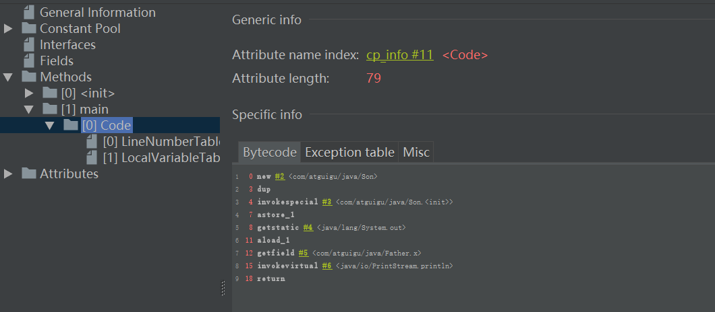Open the Misc tab

point(416,152)
